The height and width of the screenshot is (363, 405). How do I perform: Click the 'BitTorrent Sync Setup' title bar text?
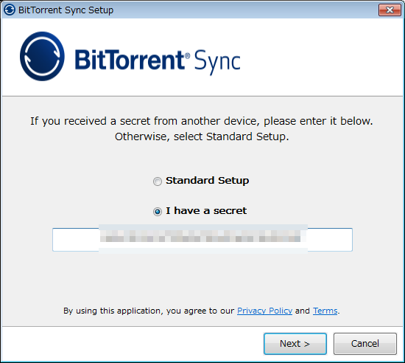(66, 10)
